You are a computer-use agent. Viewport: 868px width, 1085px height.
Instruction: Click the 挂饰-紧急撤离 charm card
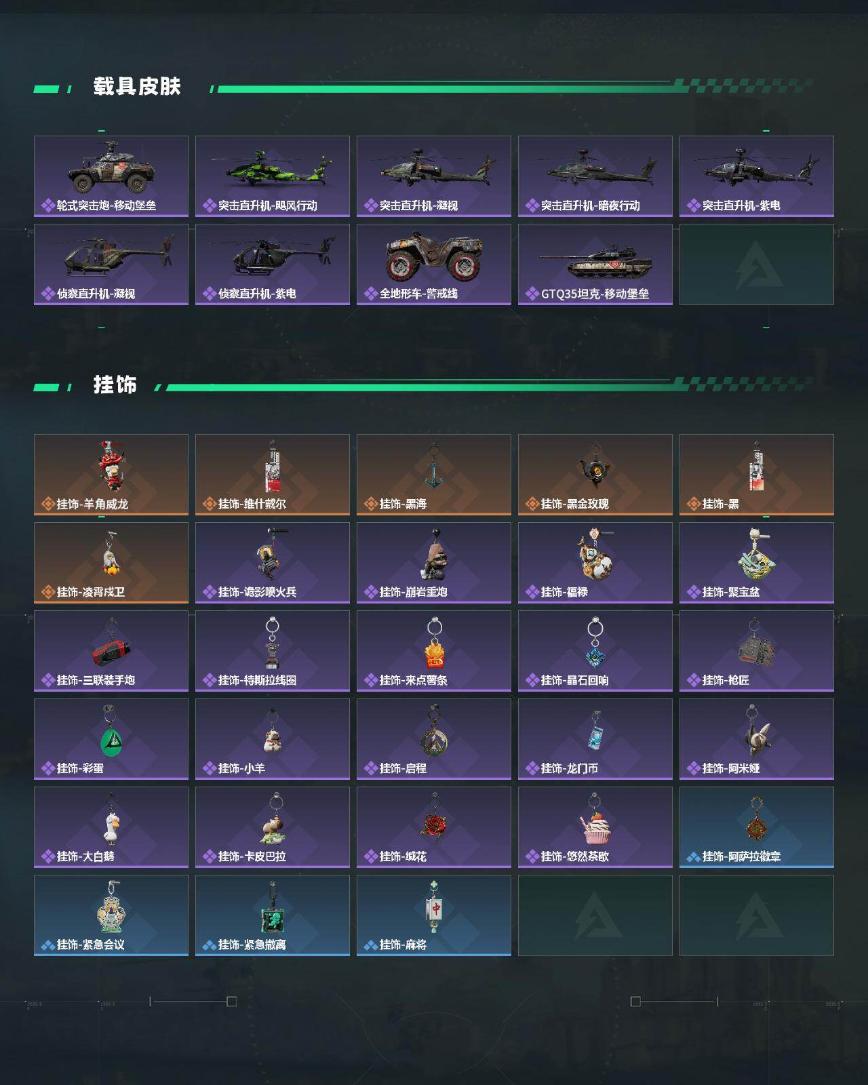click(x=273, y=915)
